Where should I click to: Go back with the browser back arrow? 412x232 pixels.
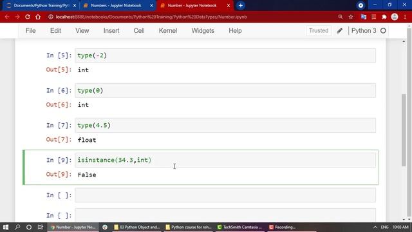pyautogui.click(x=7, y=17)
